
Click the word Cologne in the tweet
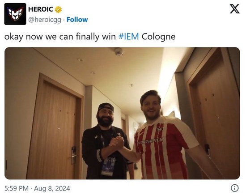click(158, 37)
